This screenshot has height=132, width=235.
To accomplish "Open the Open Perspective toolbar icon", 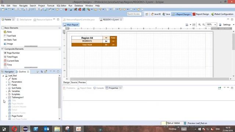I will [x=147, y=14].
